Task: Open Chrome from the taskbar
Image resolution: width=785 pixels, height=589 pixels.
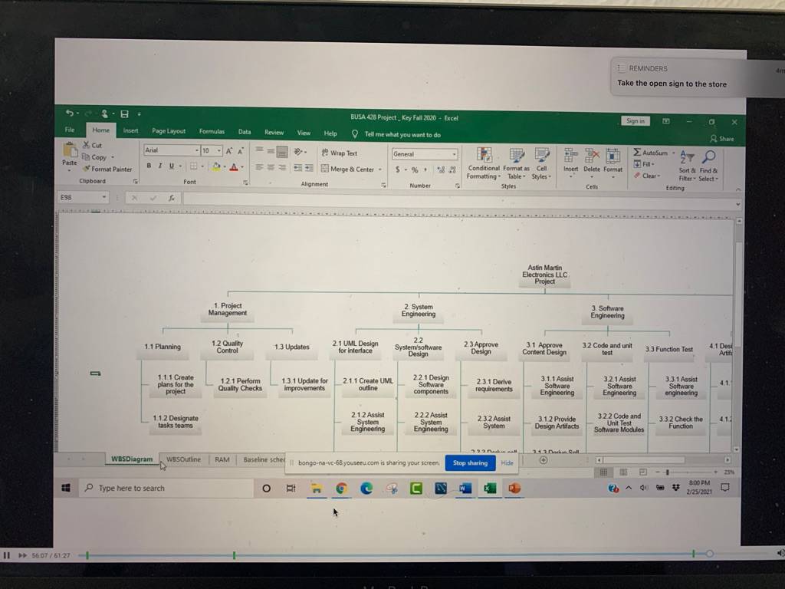Action: 341,489
